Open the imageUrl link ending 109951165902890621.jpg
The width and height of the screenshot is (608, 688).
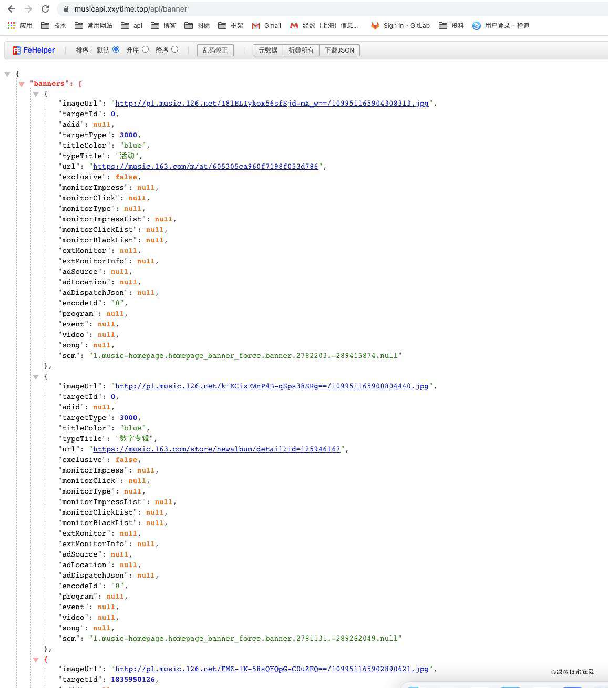272,669
